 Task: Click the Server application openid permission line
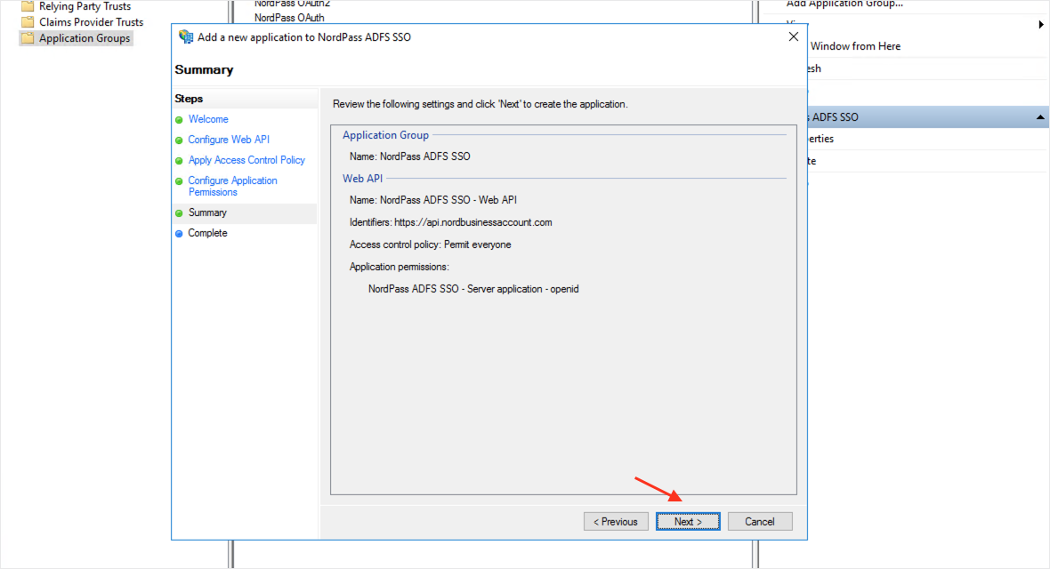coord(473,289)
